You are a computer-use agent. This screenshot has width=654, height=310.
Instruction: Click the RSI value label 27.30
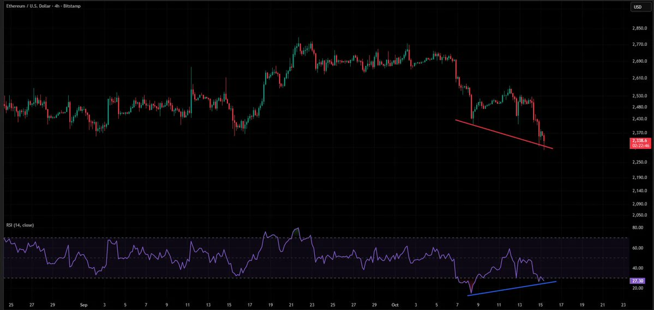(x=637, y=281)
